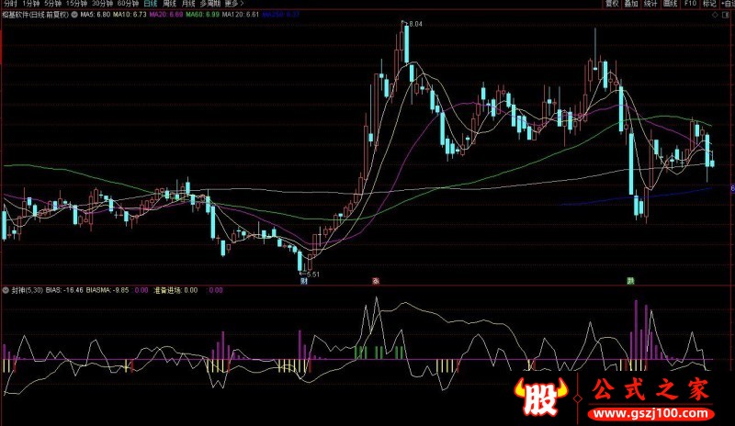Click the 标记 mark button
Viewport: 735px width, 426px height.
point(708,4)
